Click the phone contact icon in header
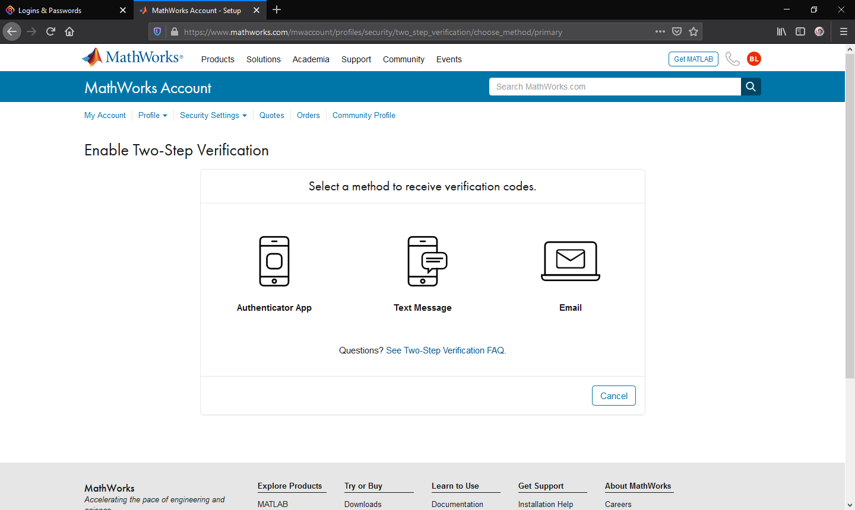 coord(733,59)
